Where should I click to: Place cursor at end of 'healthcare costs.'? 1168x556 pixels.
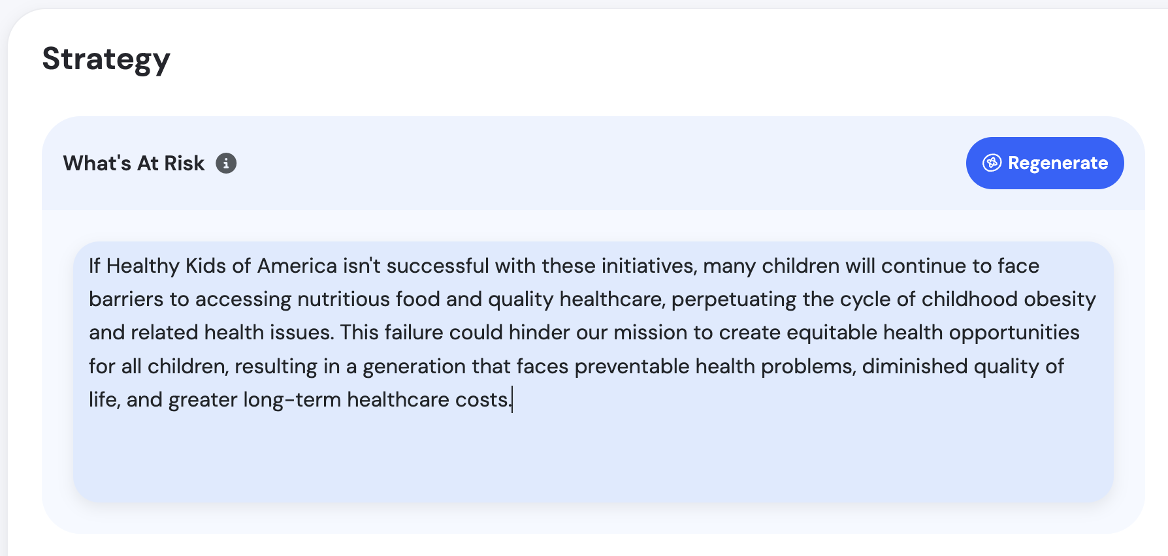pyautogui.click(x=512, y=399)
